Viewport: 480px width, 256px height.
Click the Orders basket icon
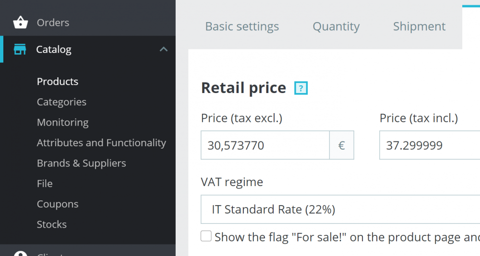pyautogui.click(x=20, y=23)
